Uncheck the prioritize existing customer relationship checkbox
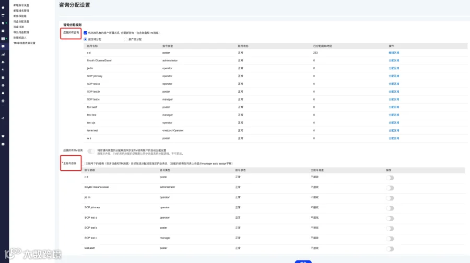 [86, 33]
